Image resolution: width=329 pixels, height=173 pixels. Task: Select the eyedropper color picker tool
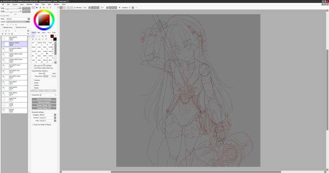(46, 39)
